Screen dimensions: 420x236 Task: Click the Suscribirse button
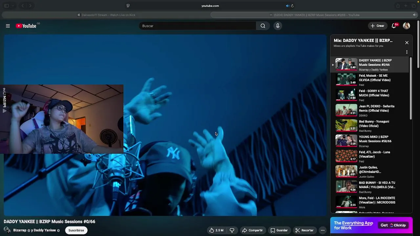pyautogui.click(x=76, y=230)
